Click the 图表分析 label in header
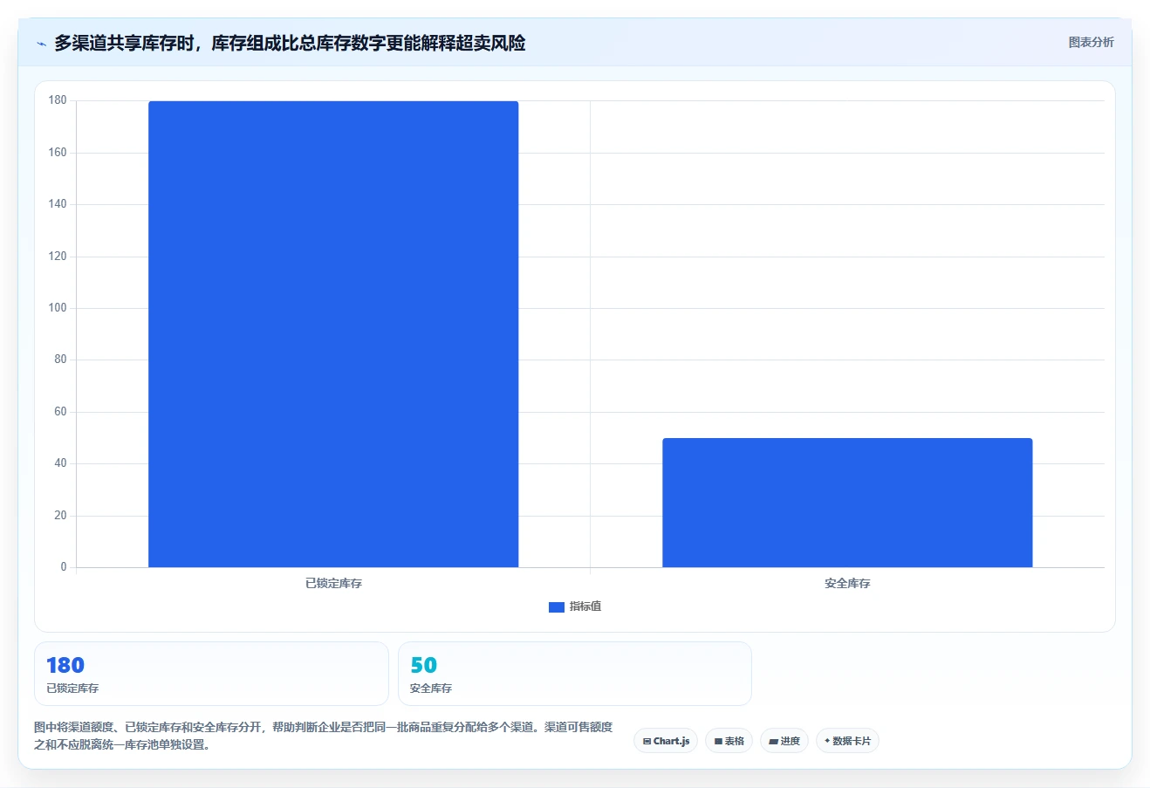This screenshot has width=1150, height=788. tap(1091, 42)
